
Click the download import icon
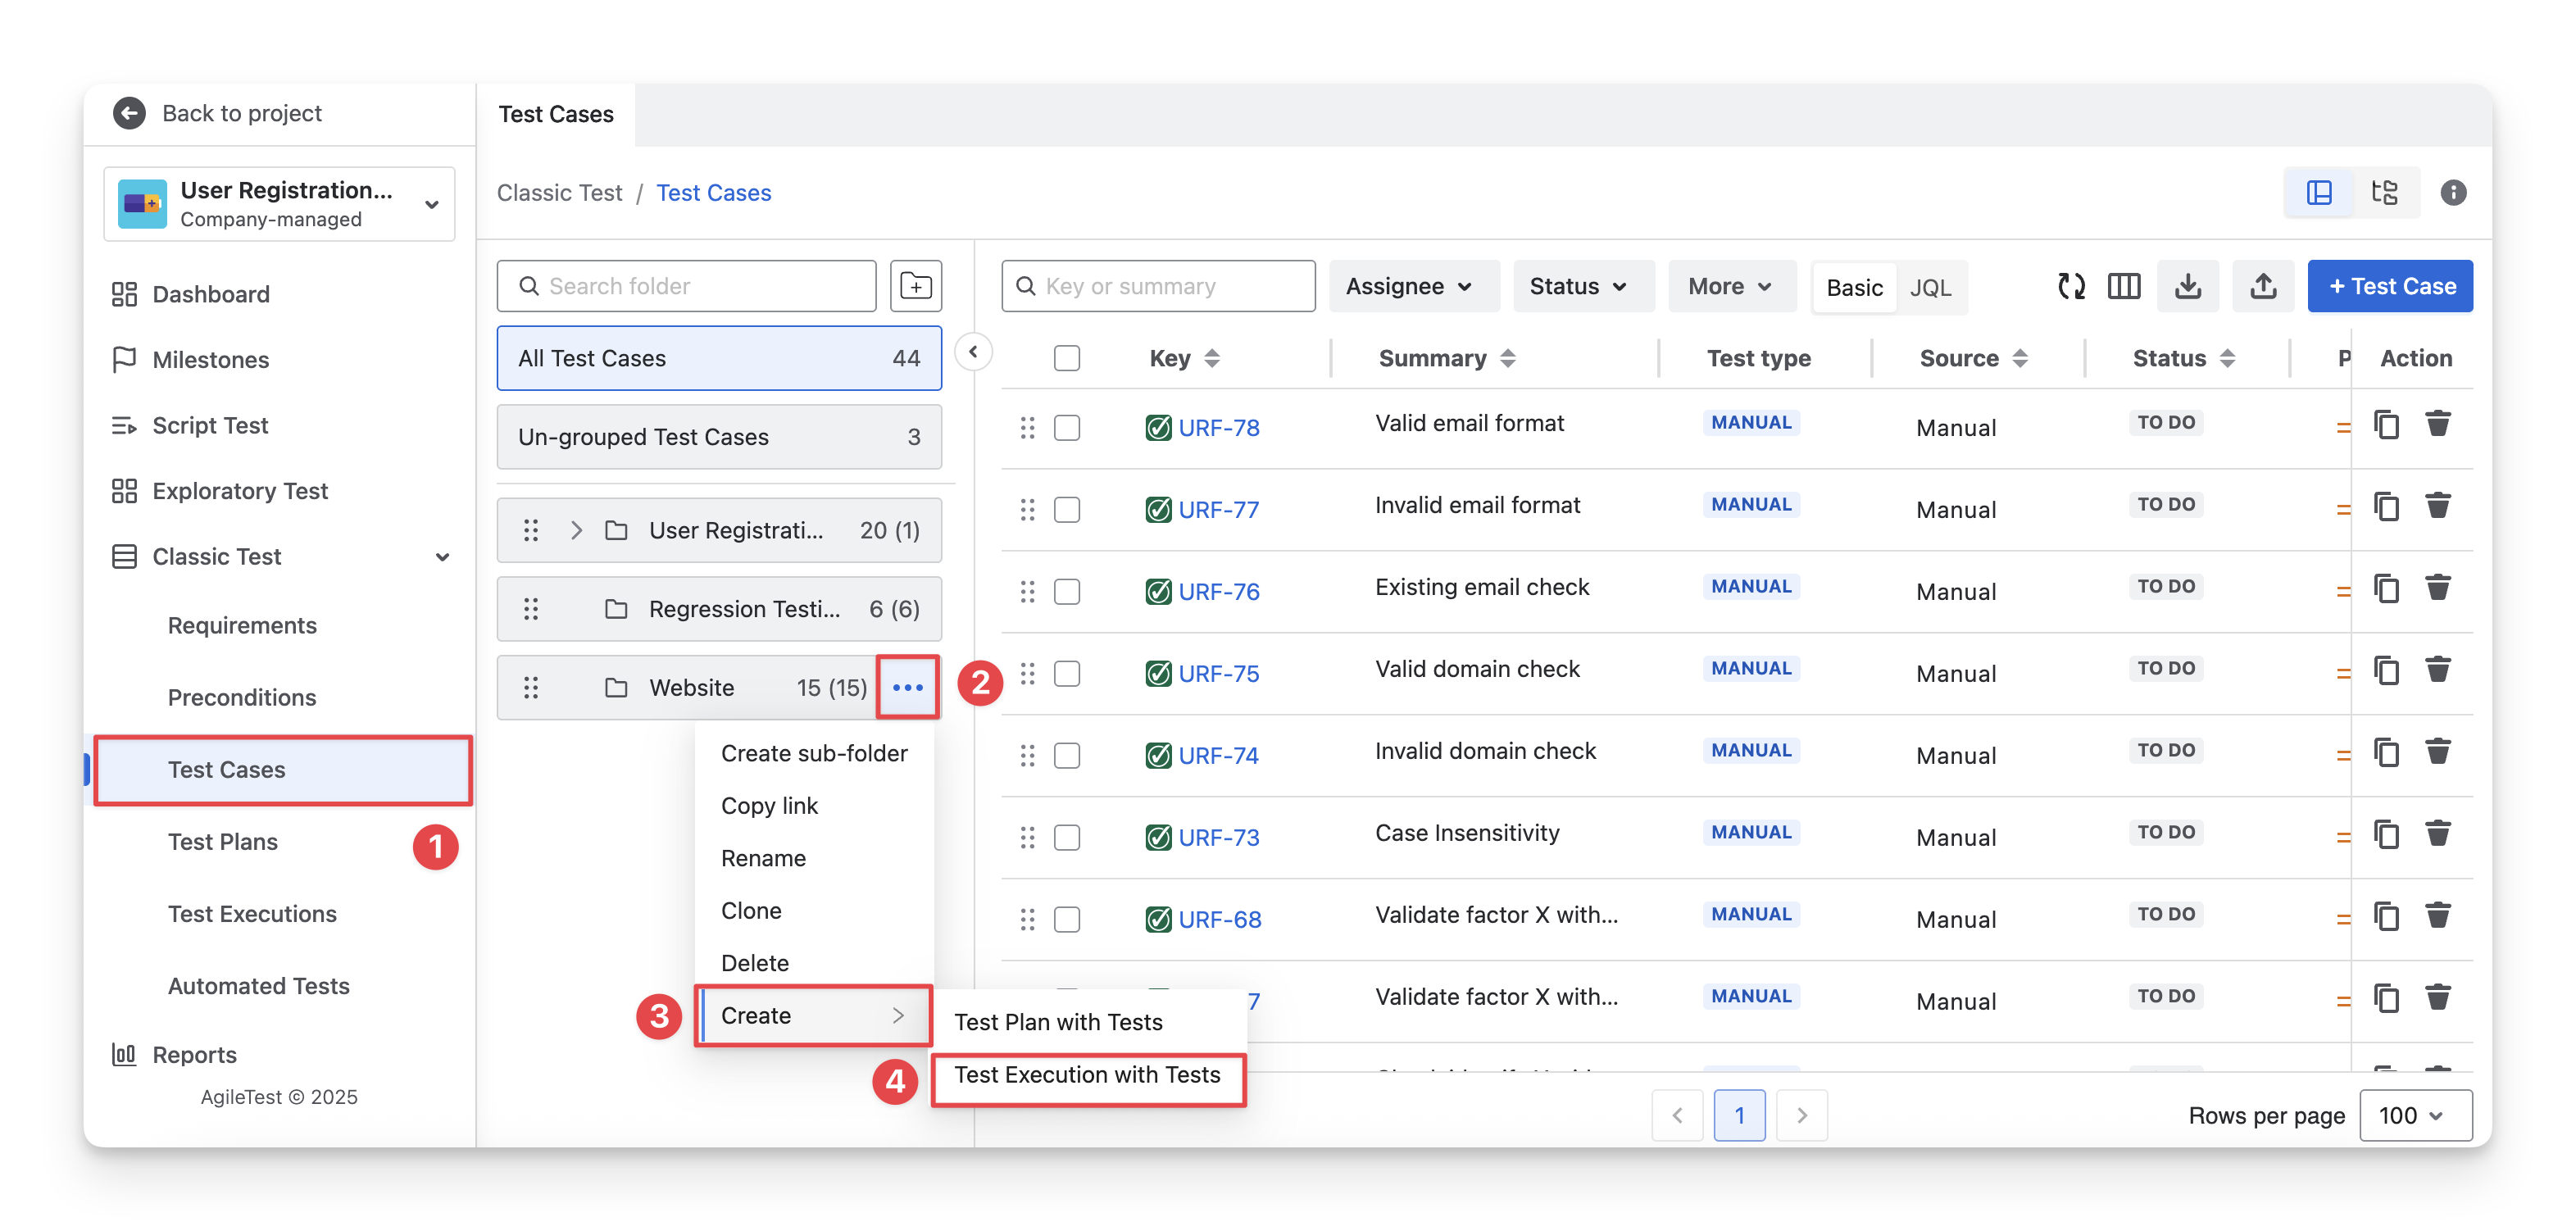tap(2187, 286)
